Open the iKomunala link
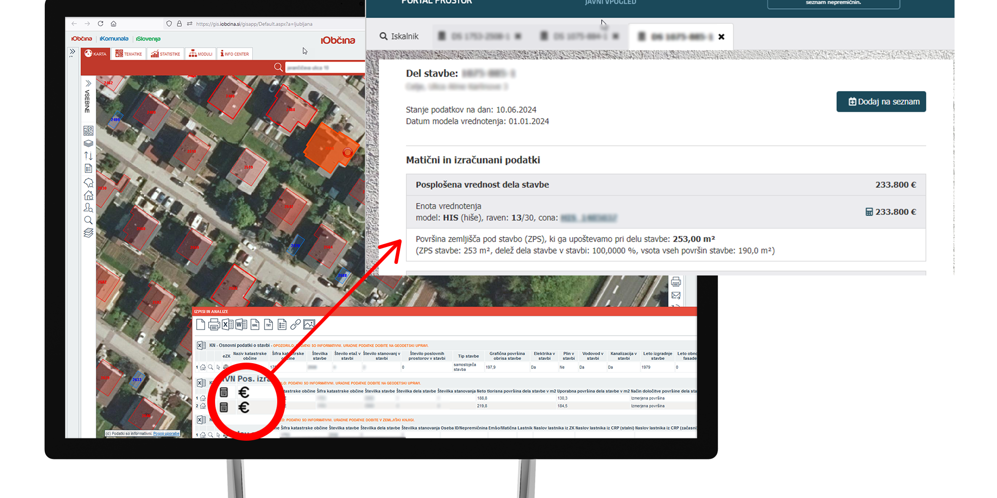Viewport: 997px width, 498px height. 114,39
